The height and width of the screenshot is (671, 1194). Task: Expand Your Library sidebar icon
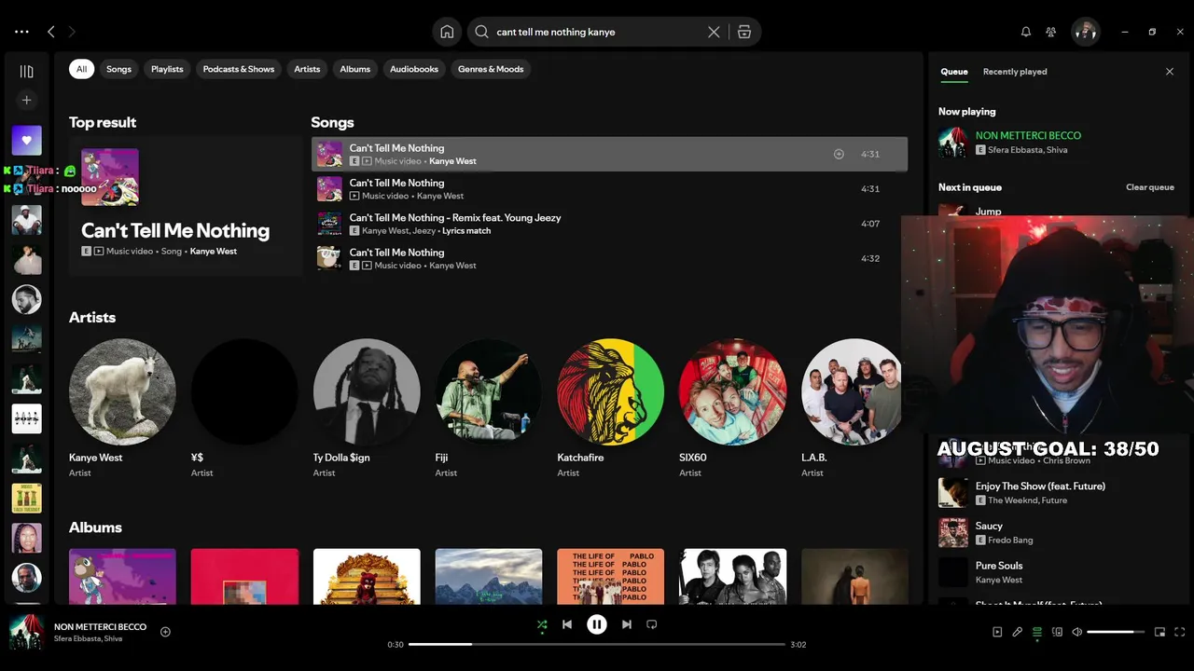(26, 72)
